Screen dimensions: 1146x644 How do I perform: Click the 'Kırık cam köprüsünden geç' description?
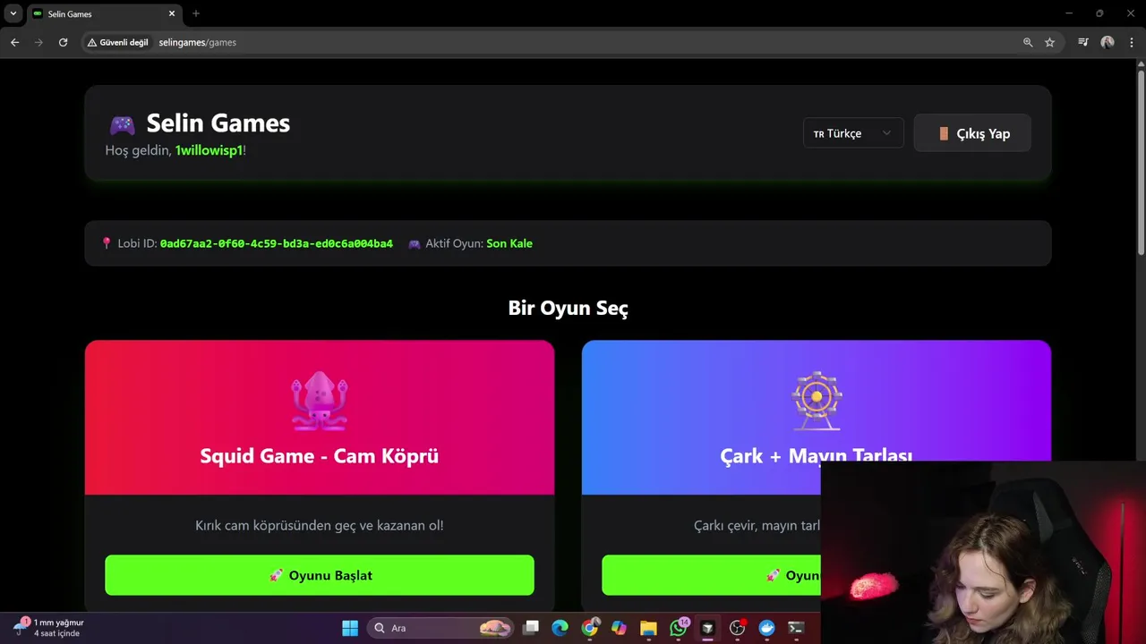(320, 525)
